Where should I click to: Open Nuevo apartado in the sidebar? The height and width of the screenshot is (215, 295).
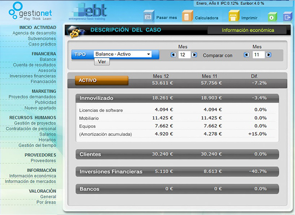[x=40, y=108]
